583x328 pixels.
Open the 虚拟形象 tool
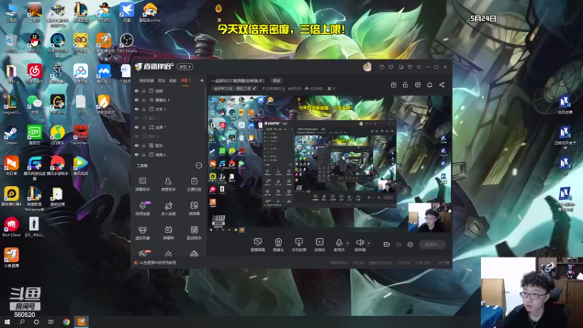(142, 233)
